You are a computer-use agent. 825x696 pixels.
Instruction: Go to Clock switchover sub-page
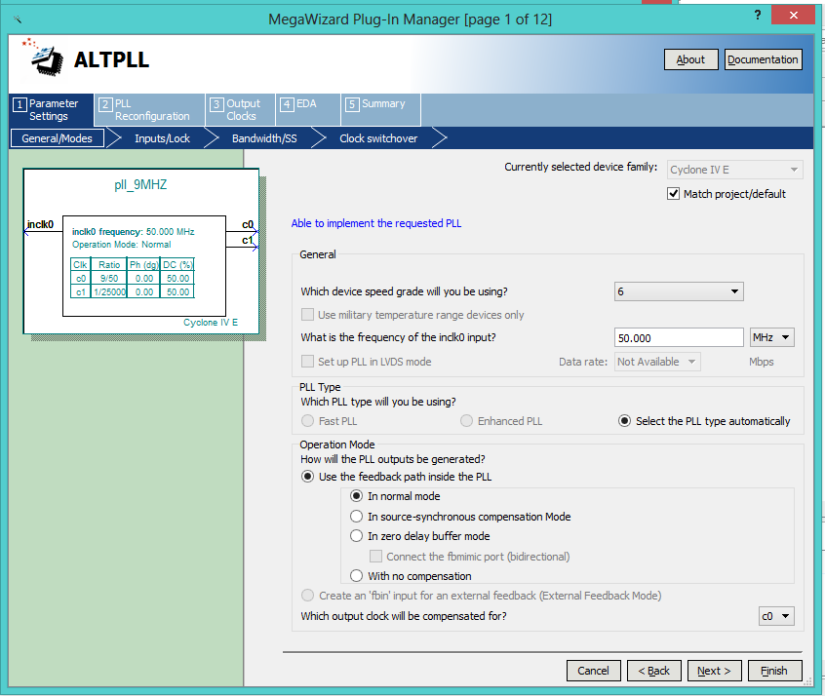(378, 138)
